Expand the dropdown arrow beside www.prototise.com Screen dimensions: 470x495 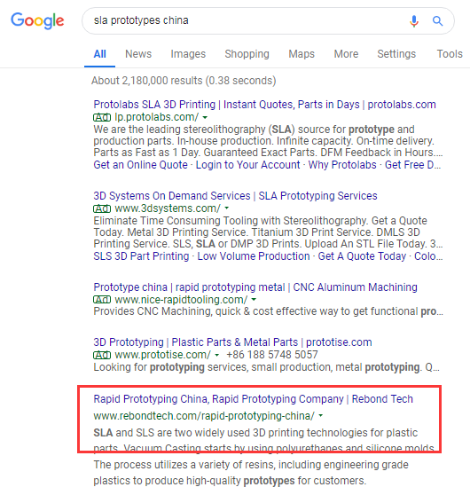tap(217, 355)
